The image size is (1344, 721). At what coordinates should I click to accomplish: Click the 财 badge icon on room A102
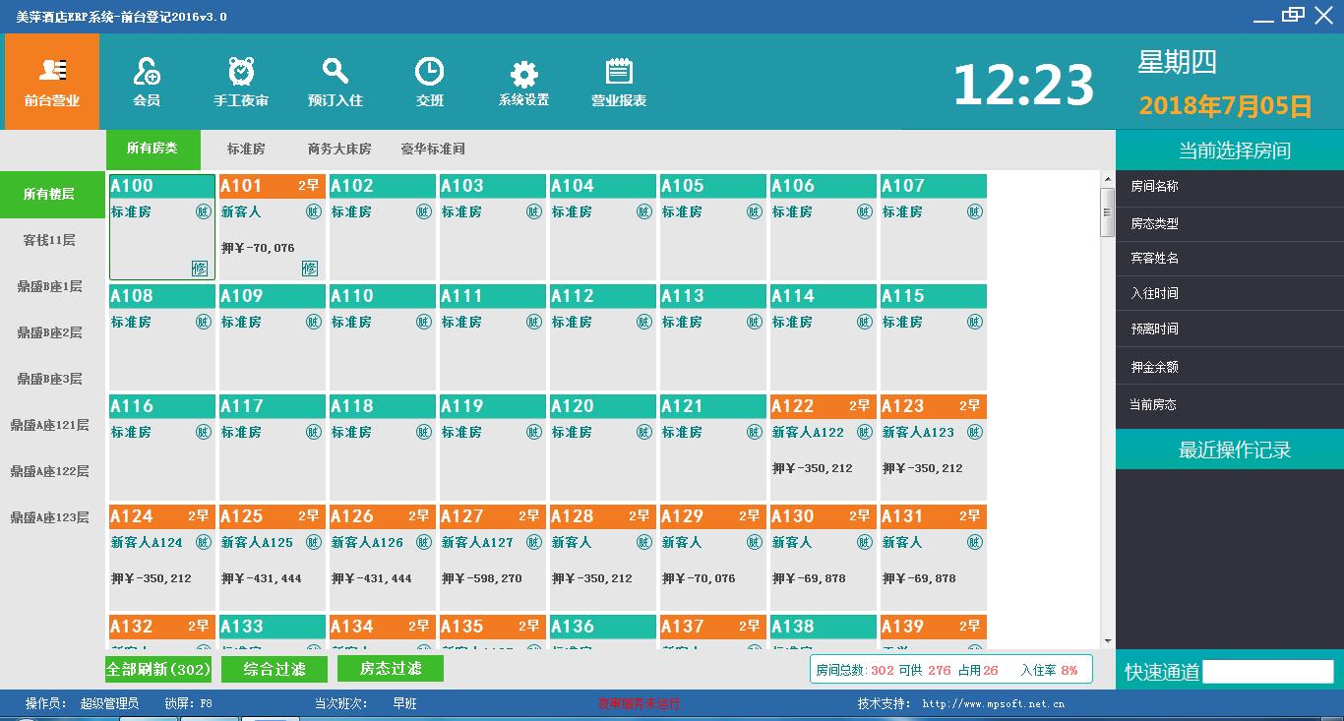(x=423, y=211)
